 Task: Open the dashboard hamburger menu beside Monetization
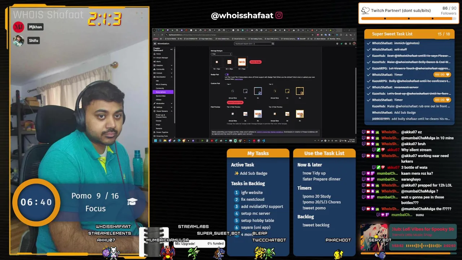click(x=154, y=44)
